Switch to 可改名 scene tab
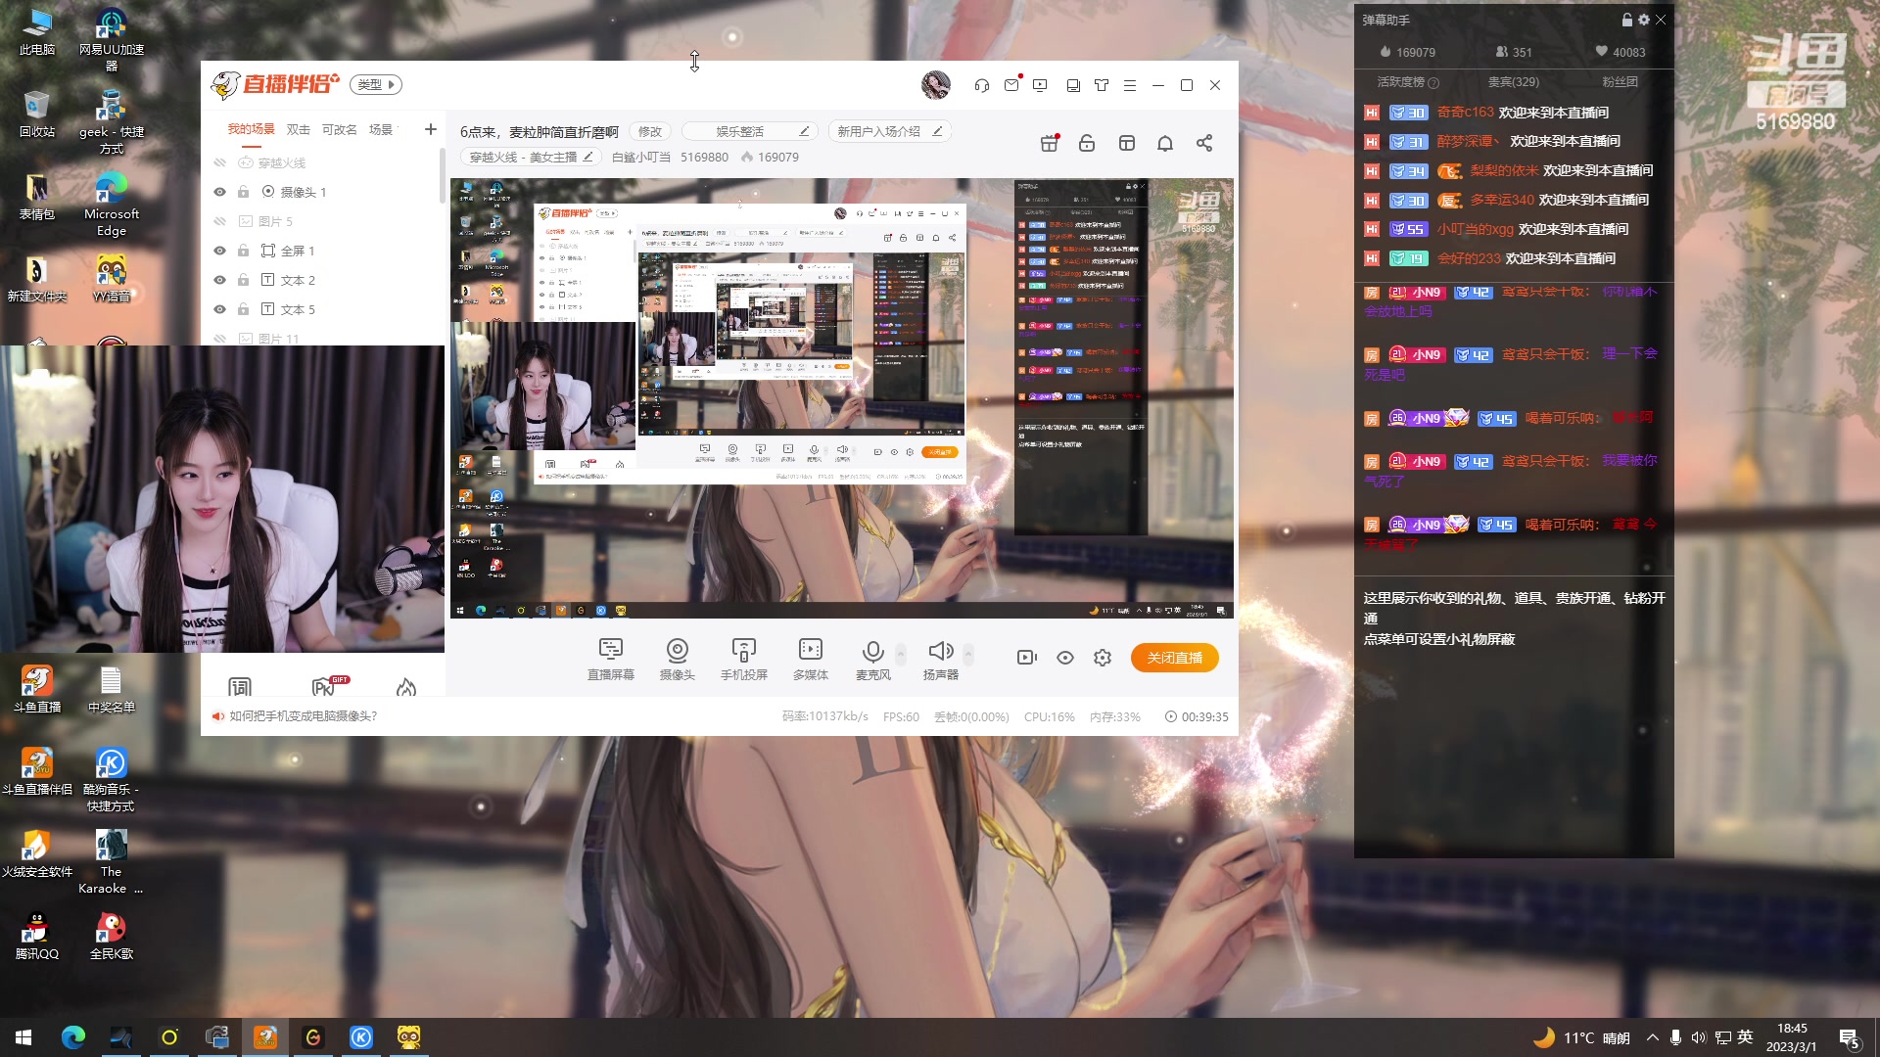The width and height of the screenshot is (1880, 1057). (340, 129)
